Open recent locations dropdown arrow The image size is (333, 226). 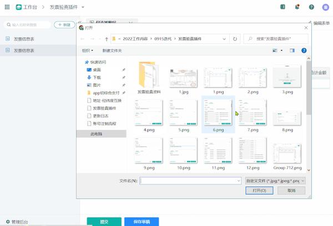(99, 39)
